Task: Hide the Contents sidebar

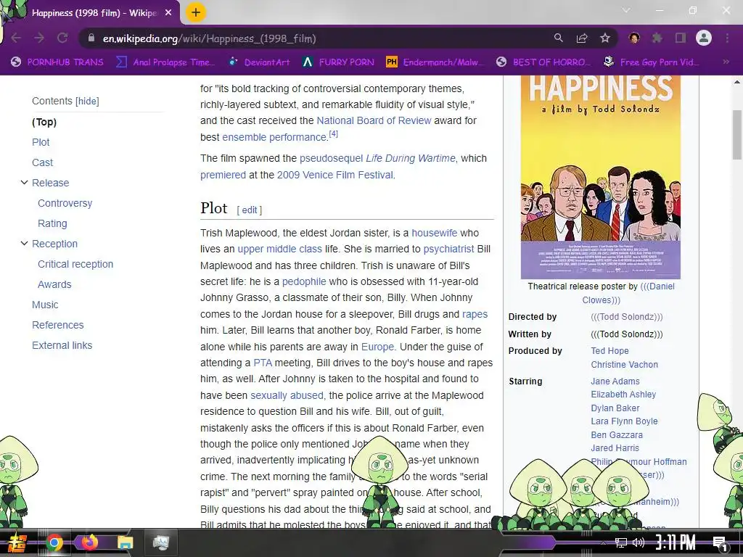Action: (x=87, y=101)
